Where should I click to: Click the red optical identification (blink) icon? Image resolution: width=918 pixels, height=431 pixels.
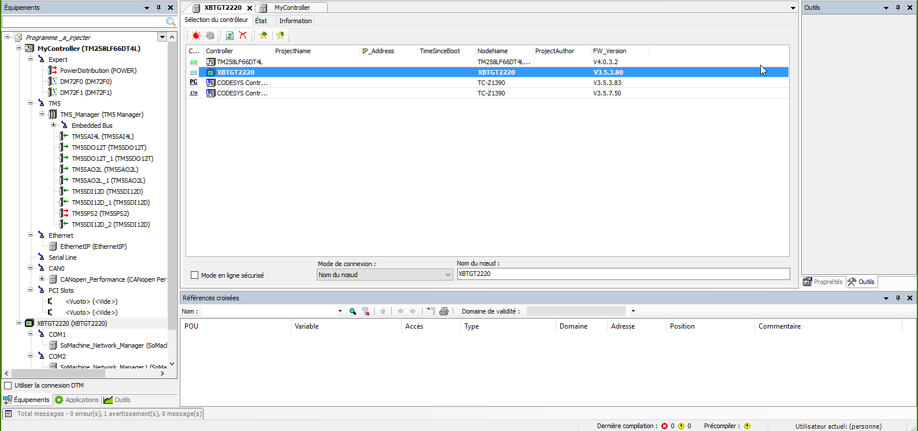196,36
